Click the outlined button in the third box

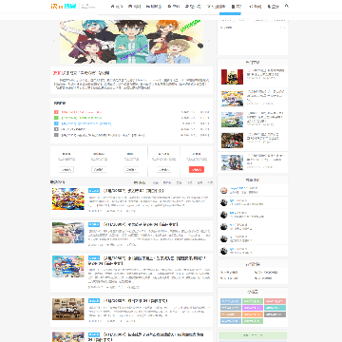(x=131, y=170)
